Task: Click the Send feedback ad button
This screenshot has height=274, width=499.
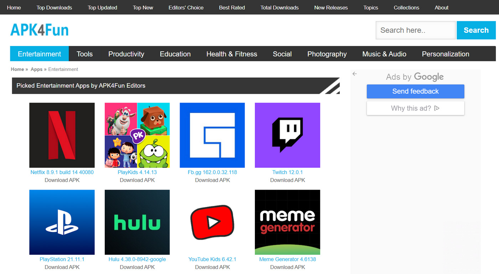Action: pyautogui.click(x=416, y=91)
